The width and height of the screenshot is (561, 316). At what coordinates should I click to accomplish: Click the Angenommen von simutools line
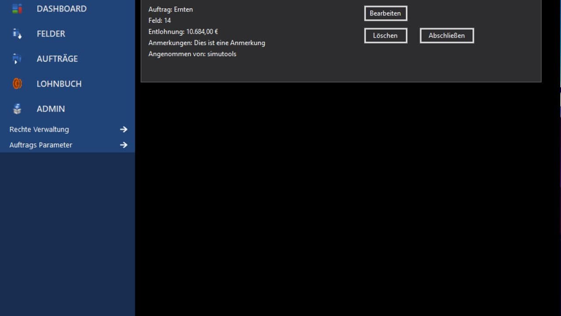(x=192, y=54)
